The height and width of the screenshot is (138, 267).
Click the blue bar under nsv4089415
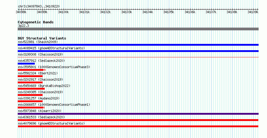click(138, 51)
